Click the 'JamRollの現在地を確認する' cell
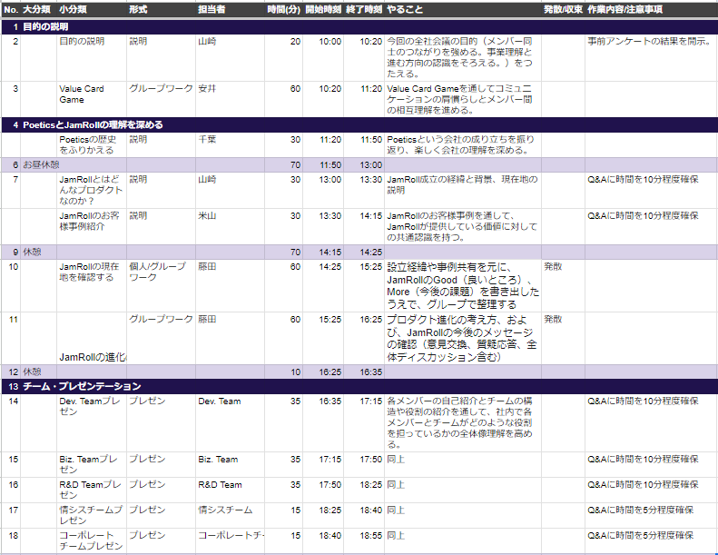 tap(92, 285)
